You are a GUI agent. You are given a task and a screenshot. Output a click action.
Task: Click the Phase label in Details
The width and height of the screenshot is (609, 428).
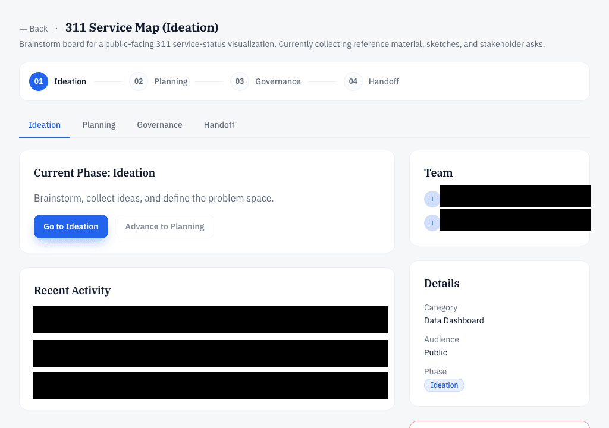click(x=435, y=372)
